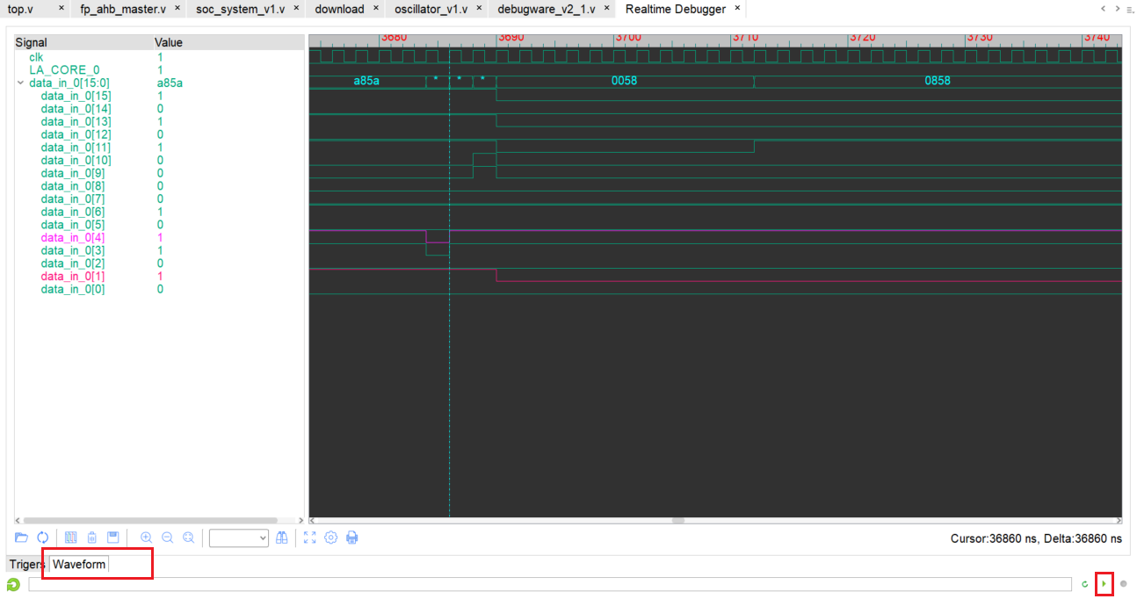Switch to the soc_system_v1.v tab

tap(240, 9)
